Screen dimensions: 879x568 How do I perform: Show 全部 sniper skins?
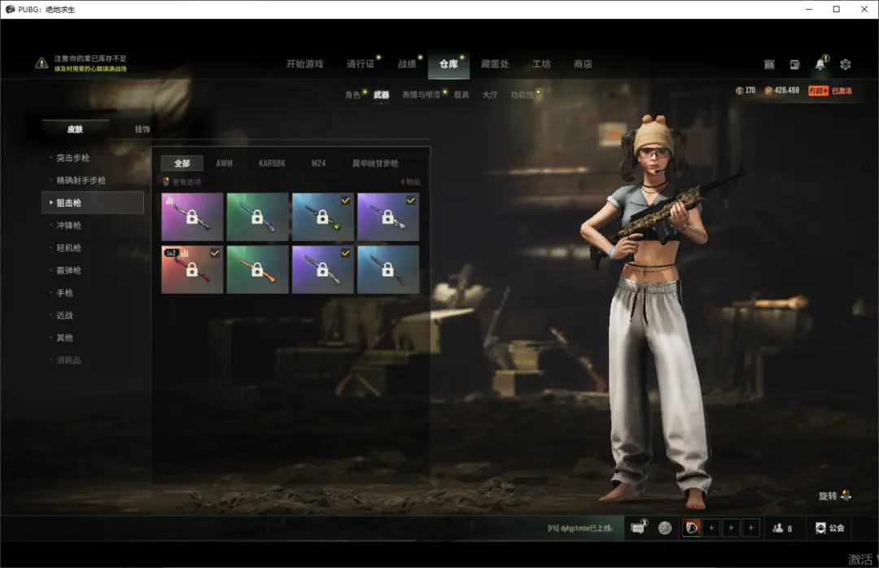pyautogui.click(x=182, y=164)
